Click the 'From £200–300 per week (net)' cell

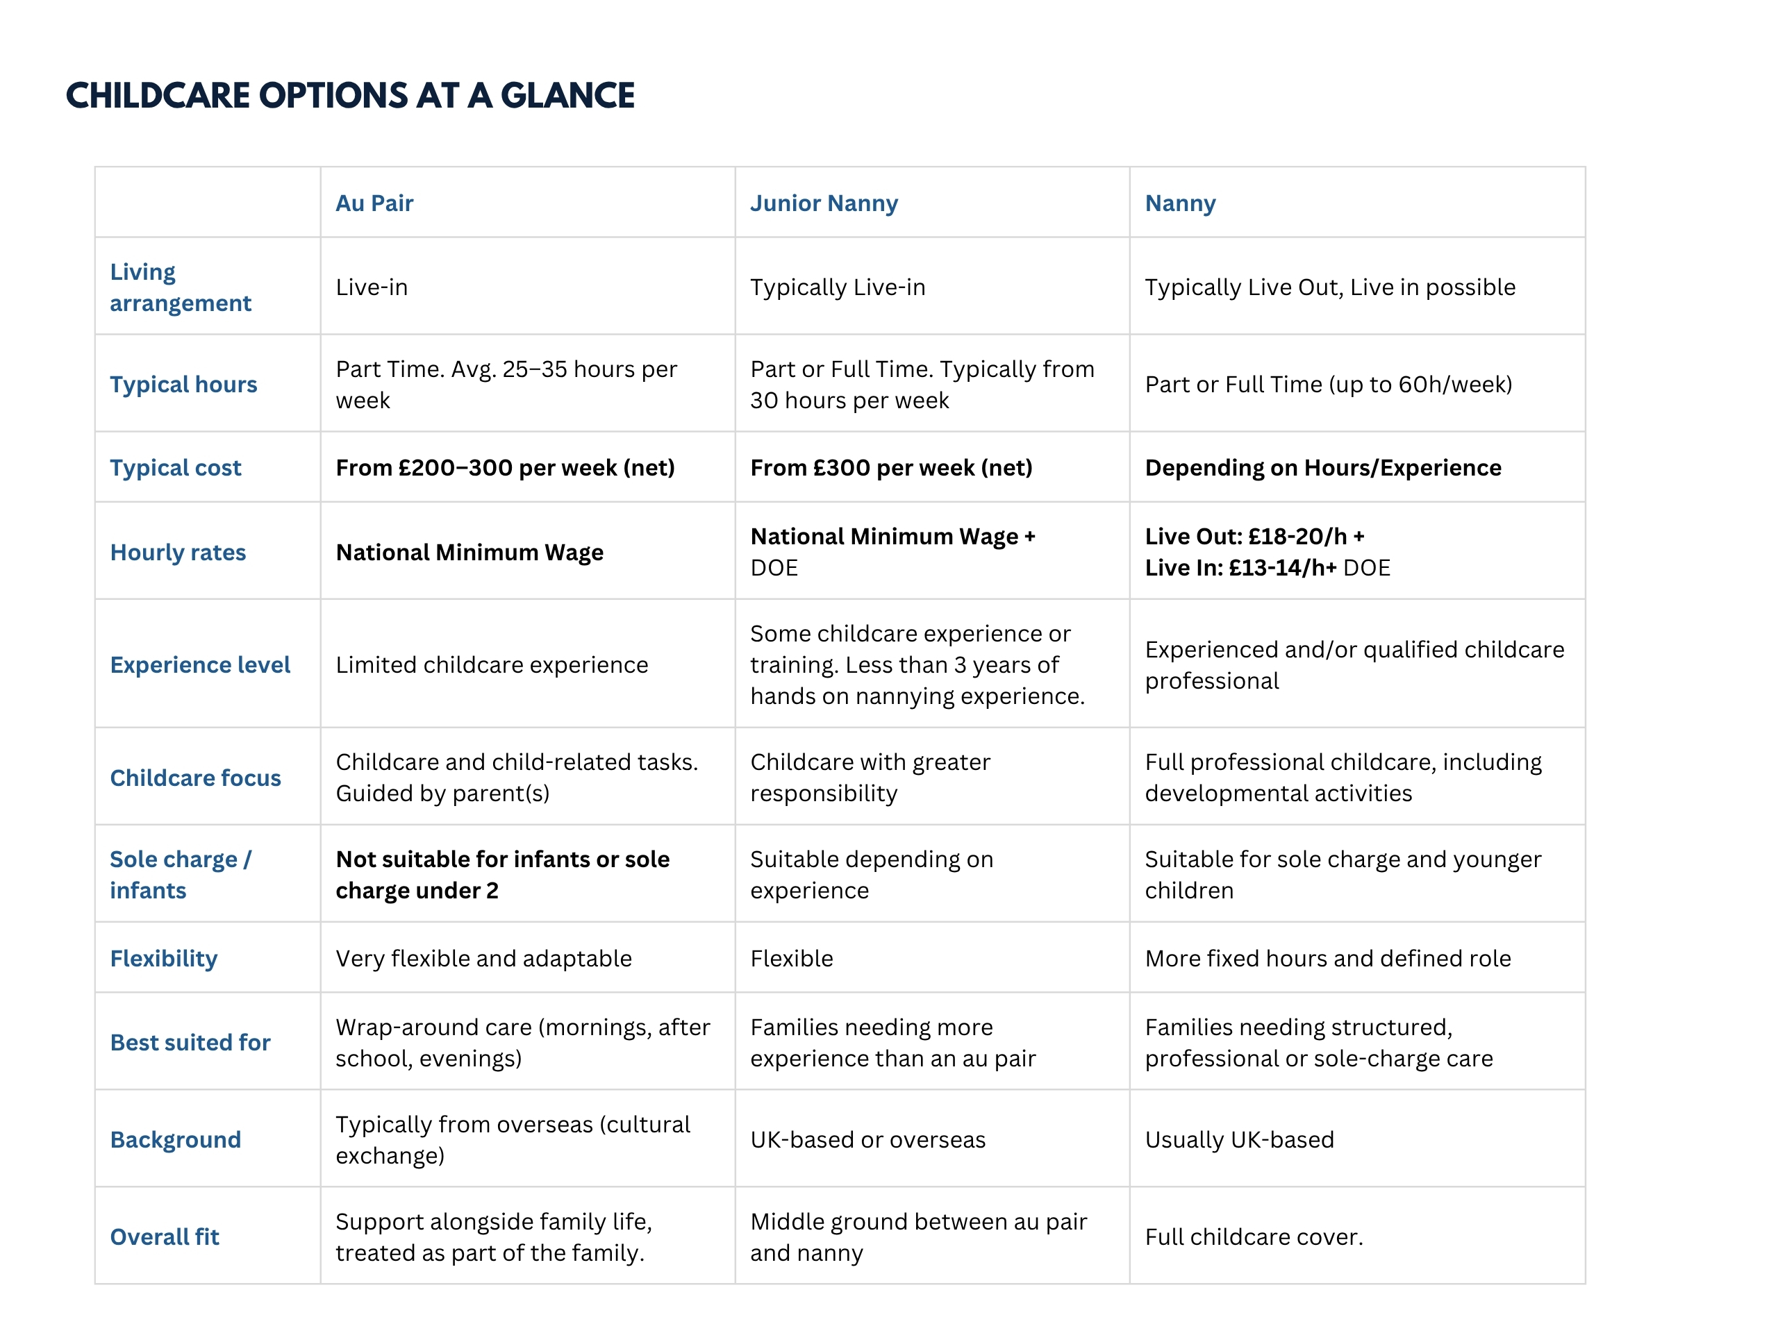tap(506, 468)
